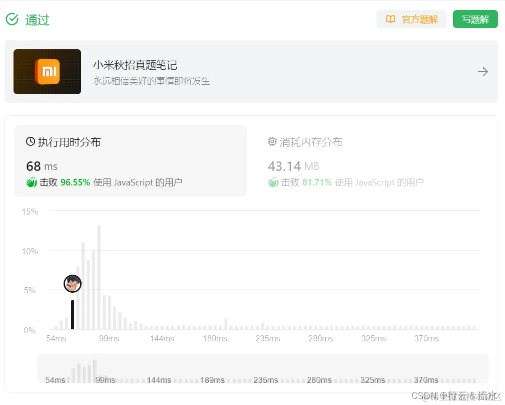The width and height of the screenshot is (505, 405).
Task: Select the 执行用时分布 runtime tab
Action: coord(131,160)
